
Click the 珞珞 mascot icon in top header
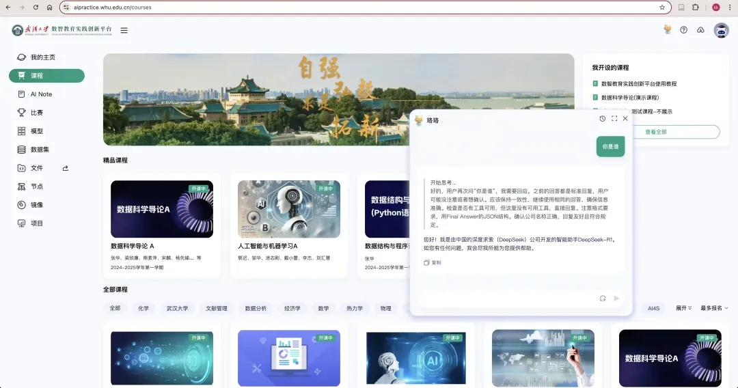pyautogui.click(x=667, y=29)
